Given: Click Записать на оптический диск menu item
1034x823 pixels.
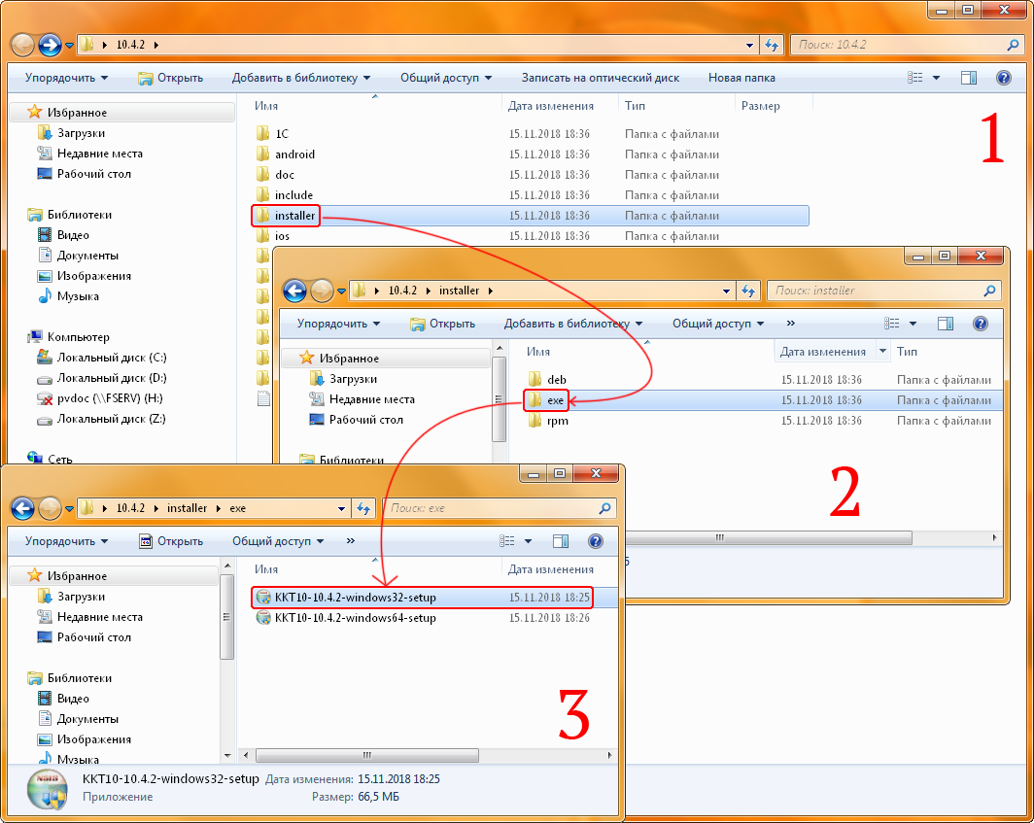Looking at the screenshot, I should pyautogui.click(x=600, y=78).
